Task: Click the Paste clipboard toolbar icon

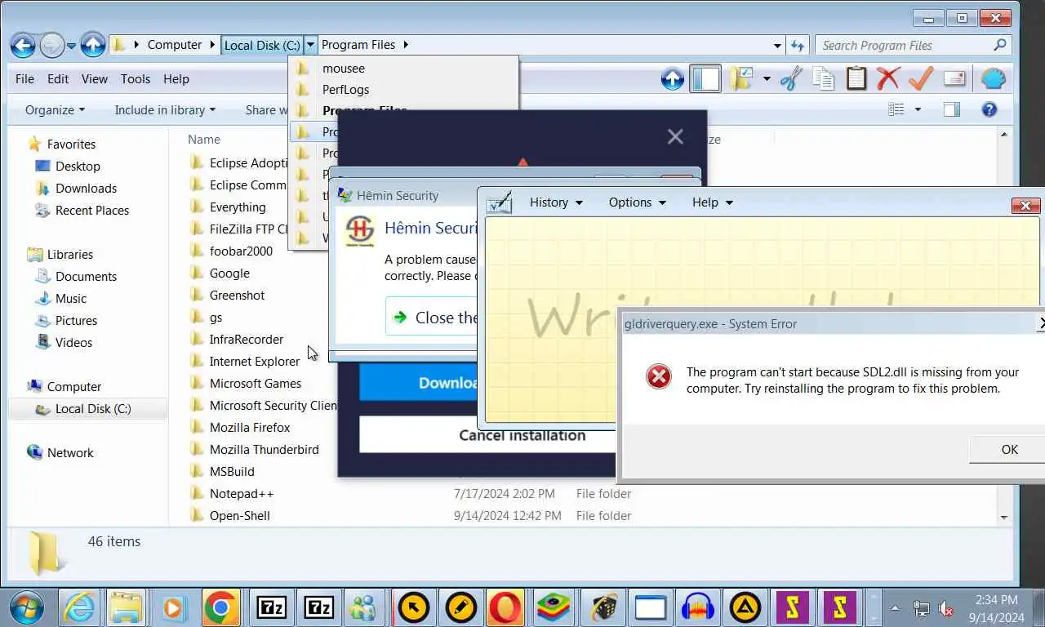Action: tap(856, 79)
